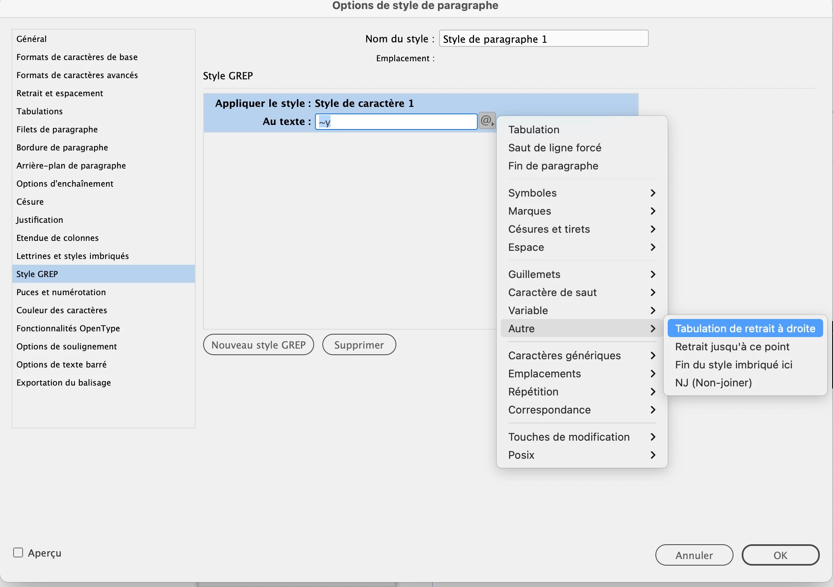Screen dimensions: 833x587
Task: Choose Retrait jusqu'à ce point
Action: tap(732, 347)
